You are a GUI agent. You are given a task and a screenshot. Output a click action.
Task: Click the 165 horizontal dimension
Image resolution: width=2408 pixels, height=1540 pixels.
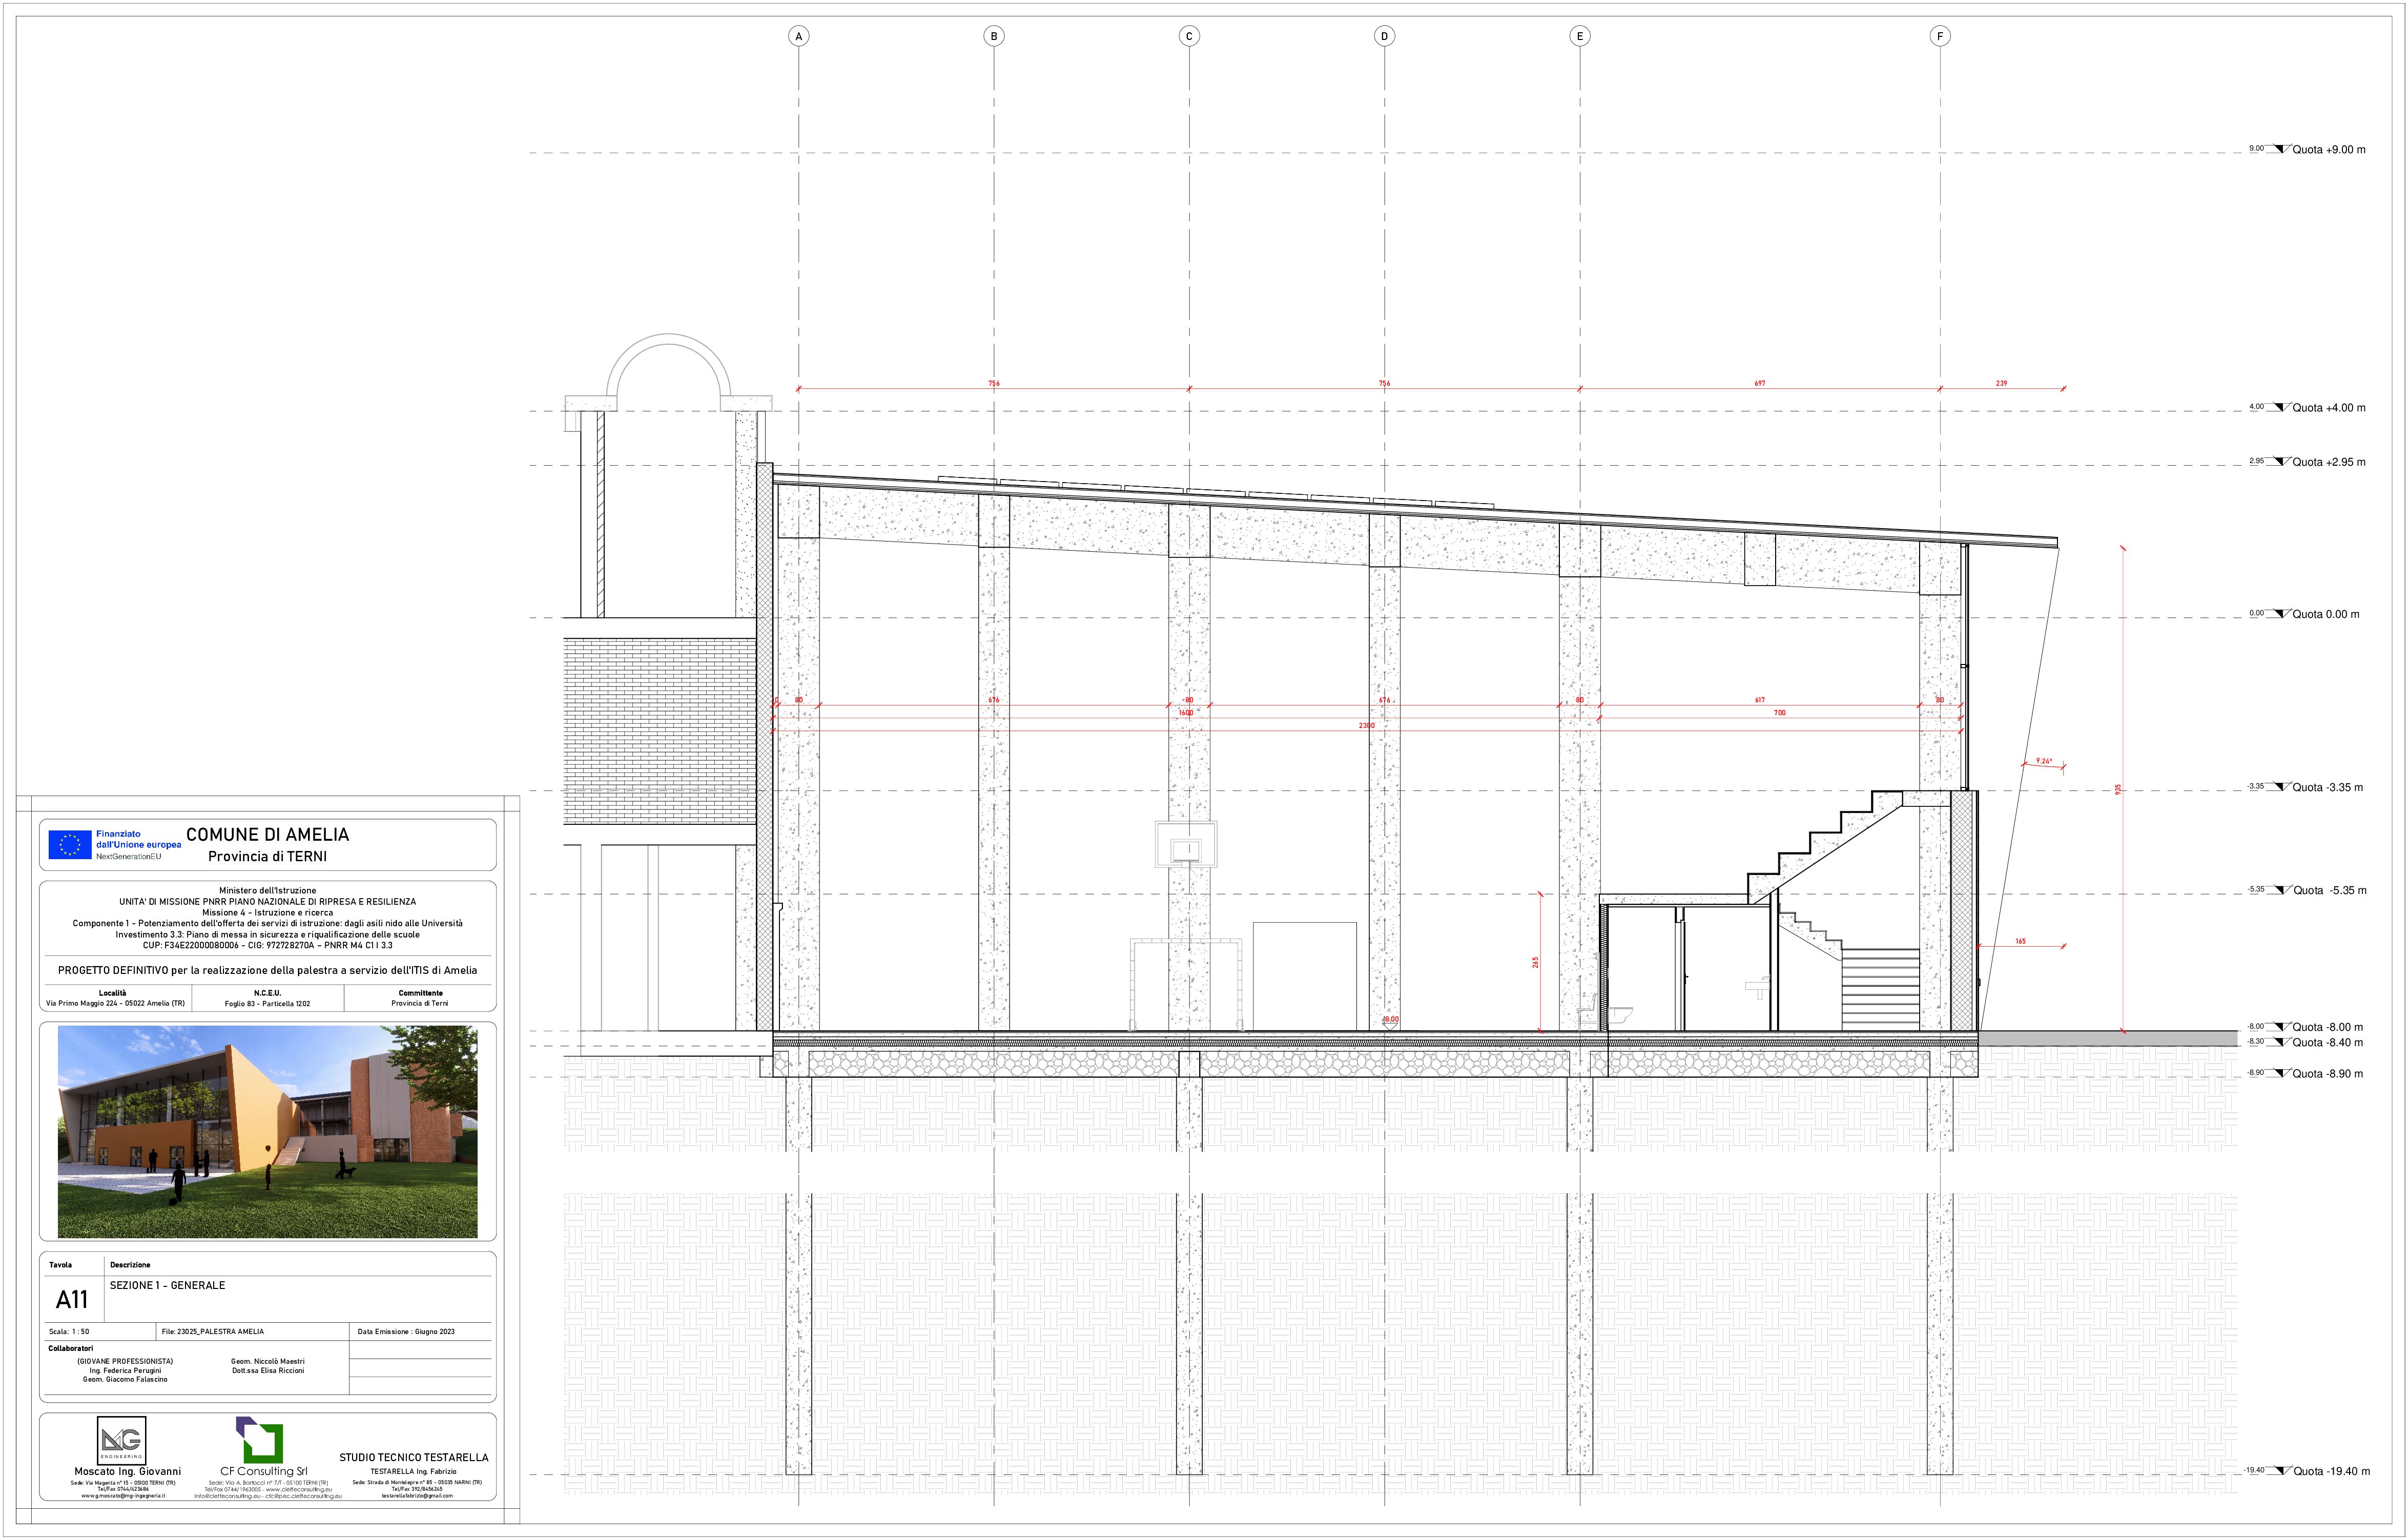point(2020,941)
